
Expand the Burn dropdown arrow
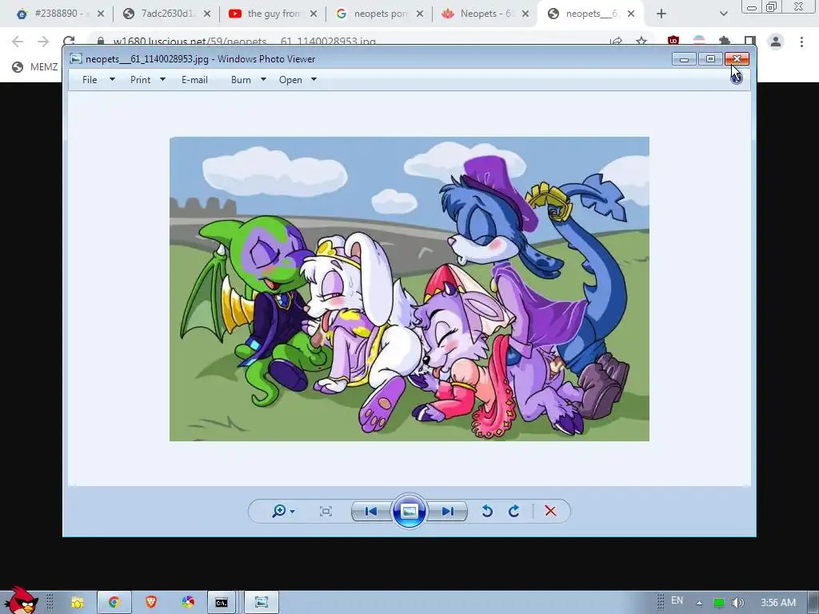(x=263, y=79)
